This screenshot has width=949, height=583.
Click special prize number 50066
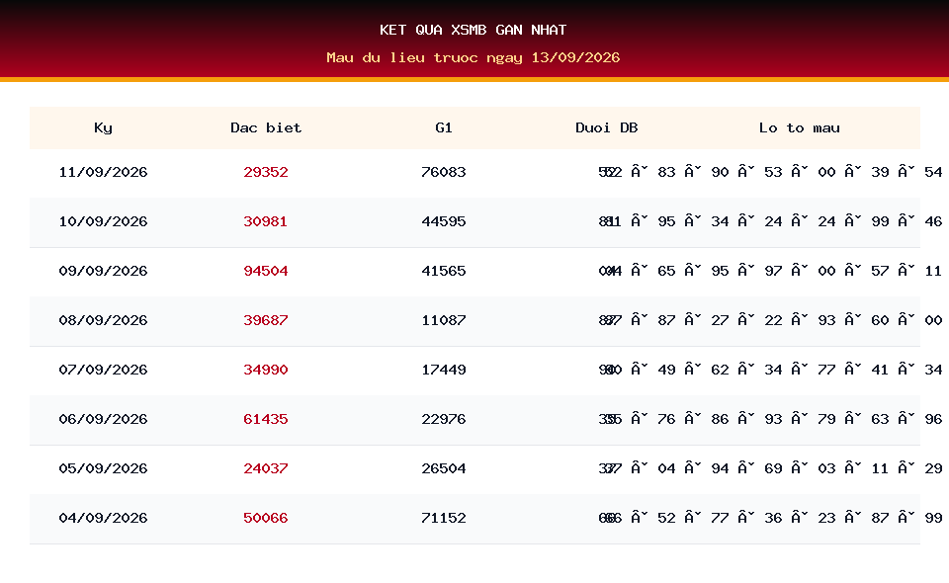click(x=266, y=519)
